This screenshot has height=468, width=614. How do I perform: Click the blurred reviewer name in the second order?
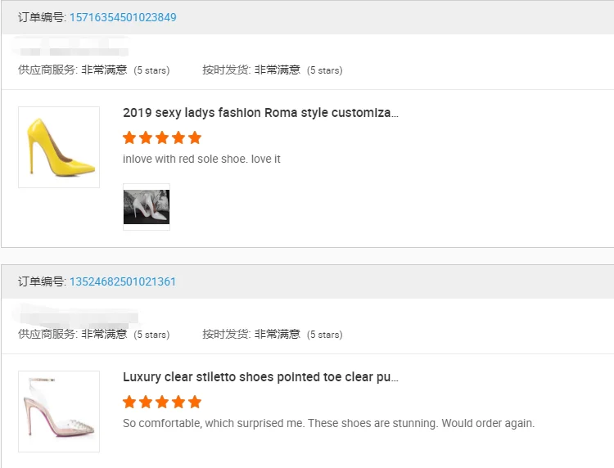78,316
